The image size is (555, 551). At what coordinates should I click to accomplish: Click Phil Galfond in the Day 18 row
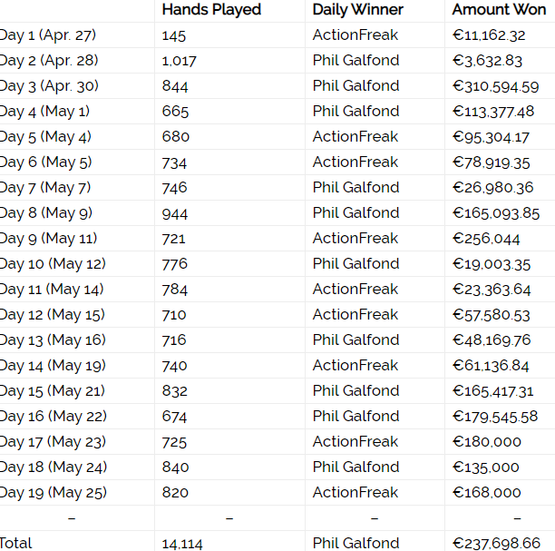click(355, 467)
